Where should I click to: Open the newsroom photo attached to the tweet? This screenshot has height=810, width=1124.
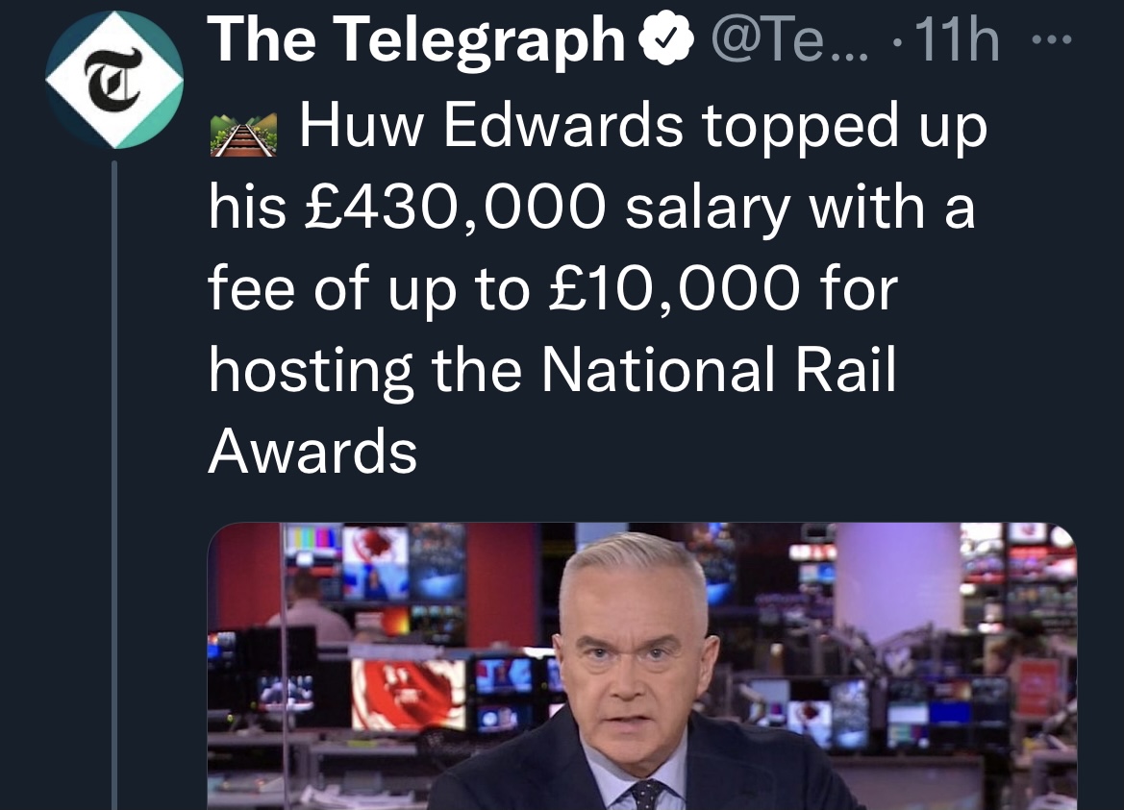pyautogui.click(x=642, y=666)
